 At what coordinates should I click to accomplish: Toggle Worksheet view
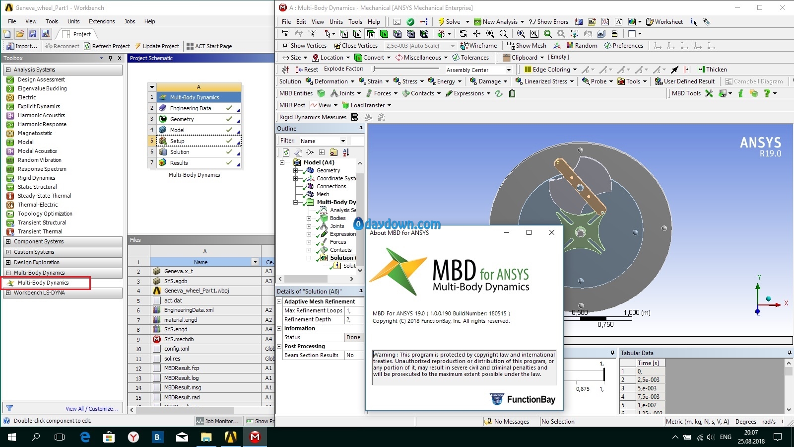664,22
